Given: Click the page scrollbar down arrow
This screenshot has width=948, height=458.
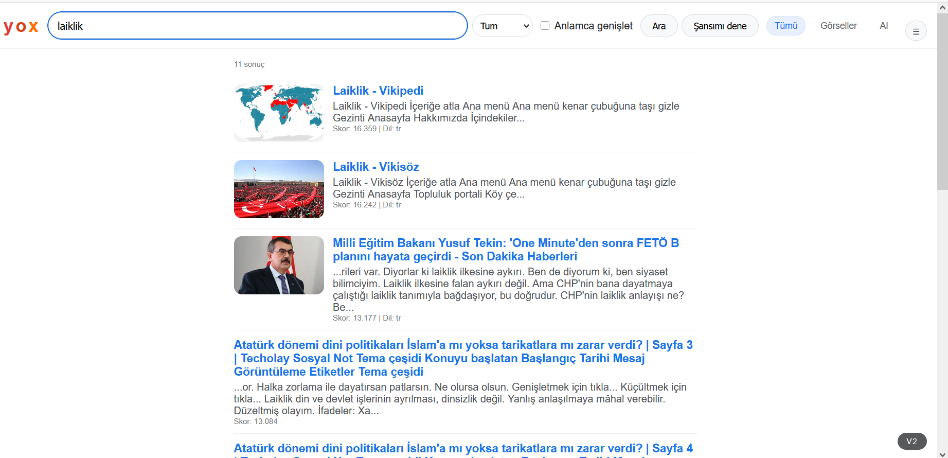Looking at the screenshot, I should point(942,453).
